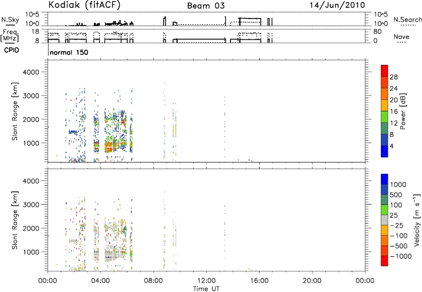This screenshot has width=422, height=292.
Task: Click the red bottom segment of the Velocity colorbar
Action: [385, 261]
